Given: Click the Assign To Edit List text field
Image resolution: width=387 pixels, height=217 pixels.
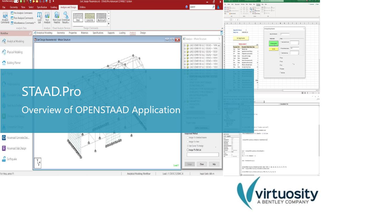Looking at the screenshot, I should (x=203, y=155).
